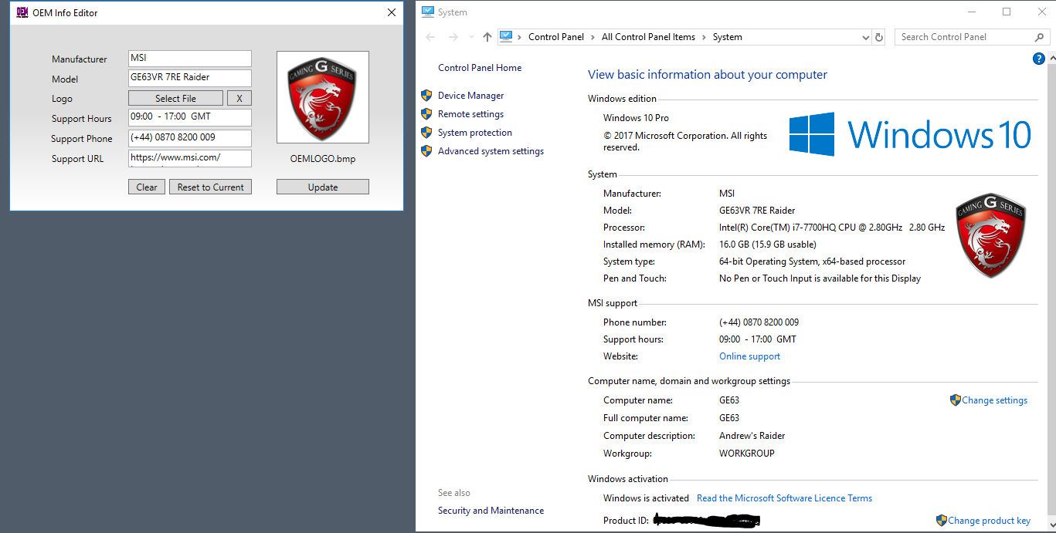Screen dimensions: 1056x533
Task: Click the Update button
Action: [323, 187]
